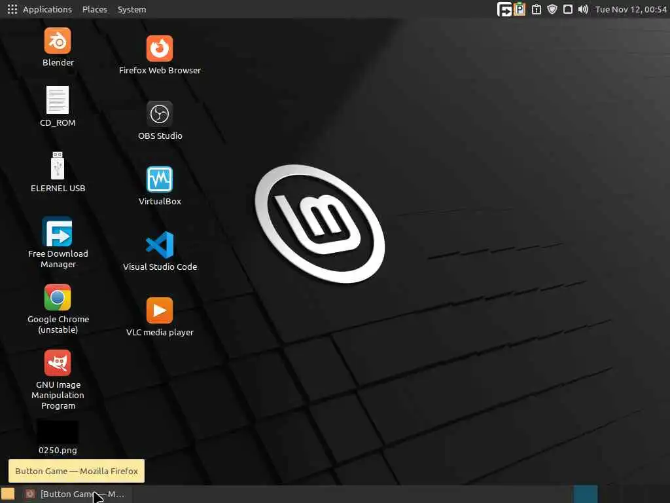
Task: Switch to the Button Game Firefox taskbar window
Action: (76, 494)
